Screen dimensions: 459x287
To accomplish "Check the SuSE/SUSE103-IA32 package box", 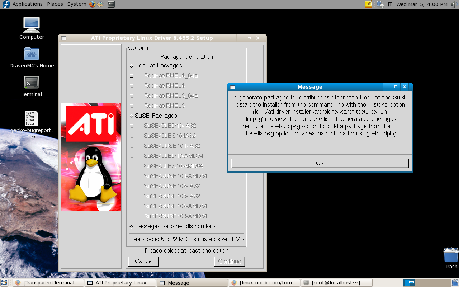I will tap(132, 196).
